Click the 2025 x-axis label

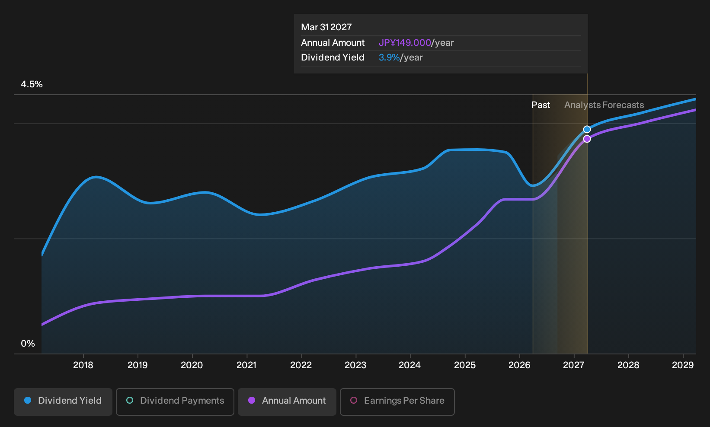click(x=465, y=365)
